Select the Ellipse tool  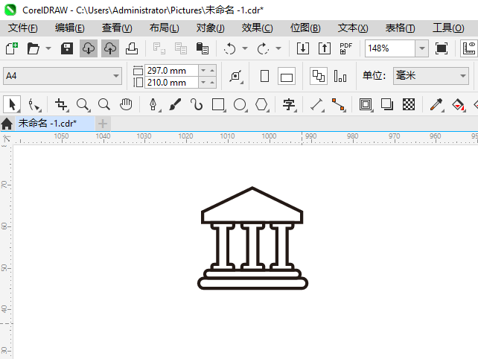[x=240, y=104]
